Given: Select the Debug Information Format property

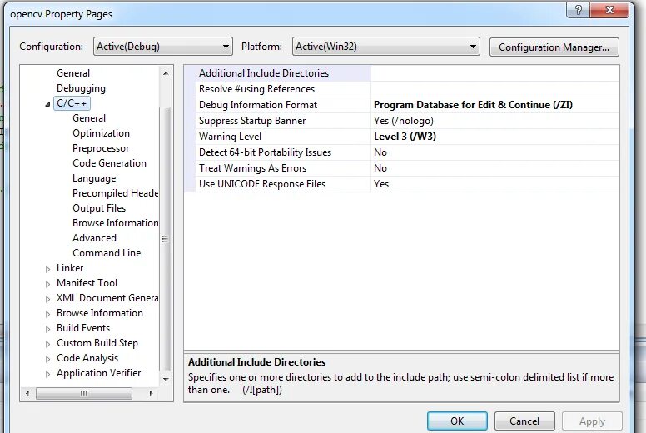Looking at the screenshot, I should (x=258, y=105).
